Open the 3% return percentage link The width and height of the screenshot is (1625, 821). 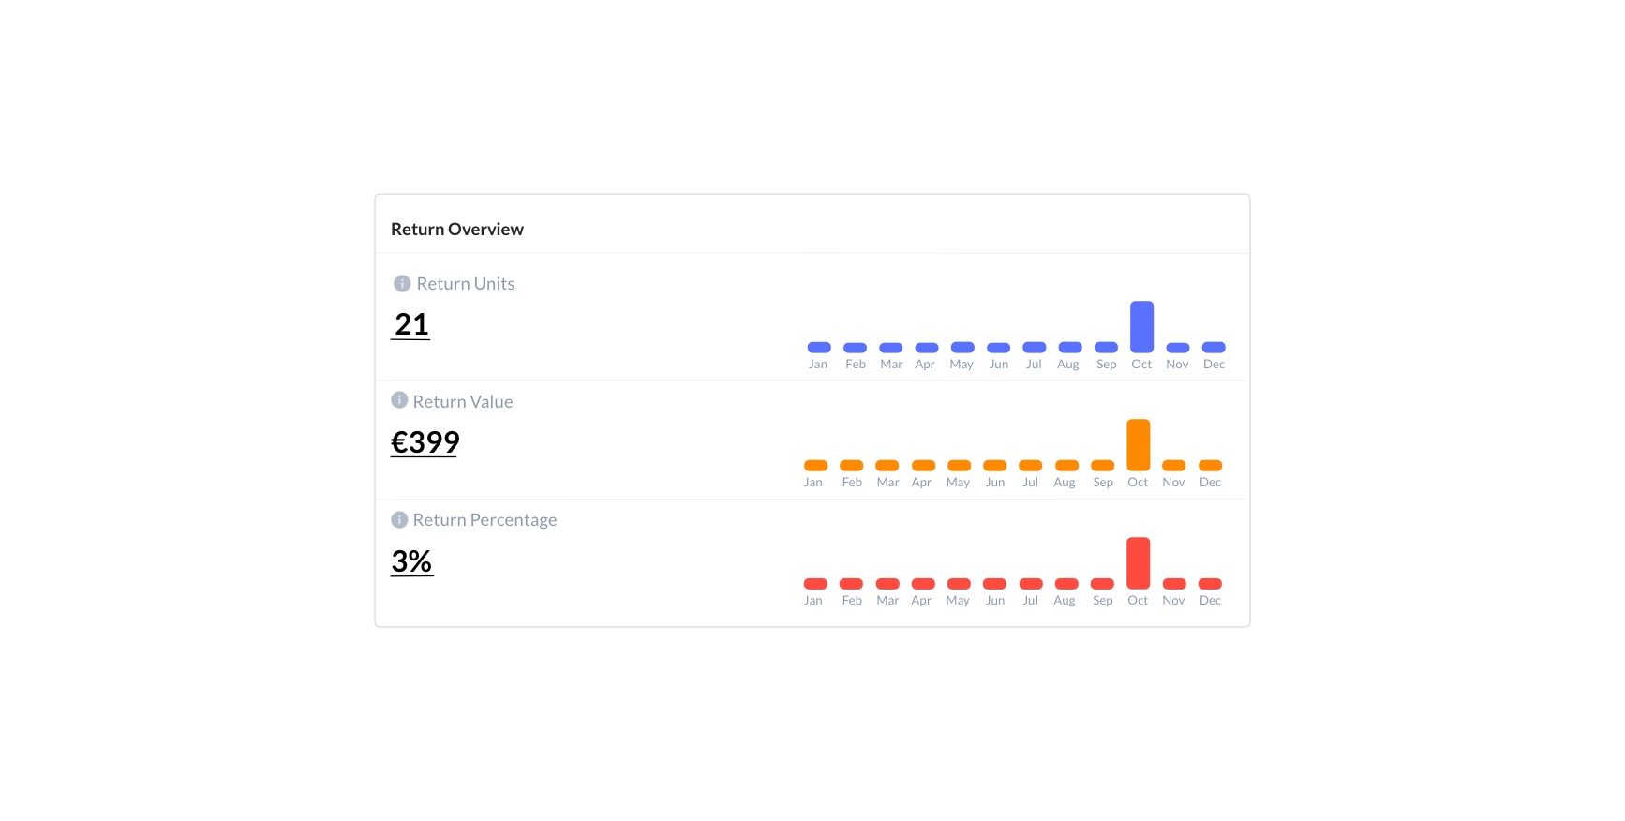(412, 561)
